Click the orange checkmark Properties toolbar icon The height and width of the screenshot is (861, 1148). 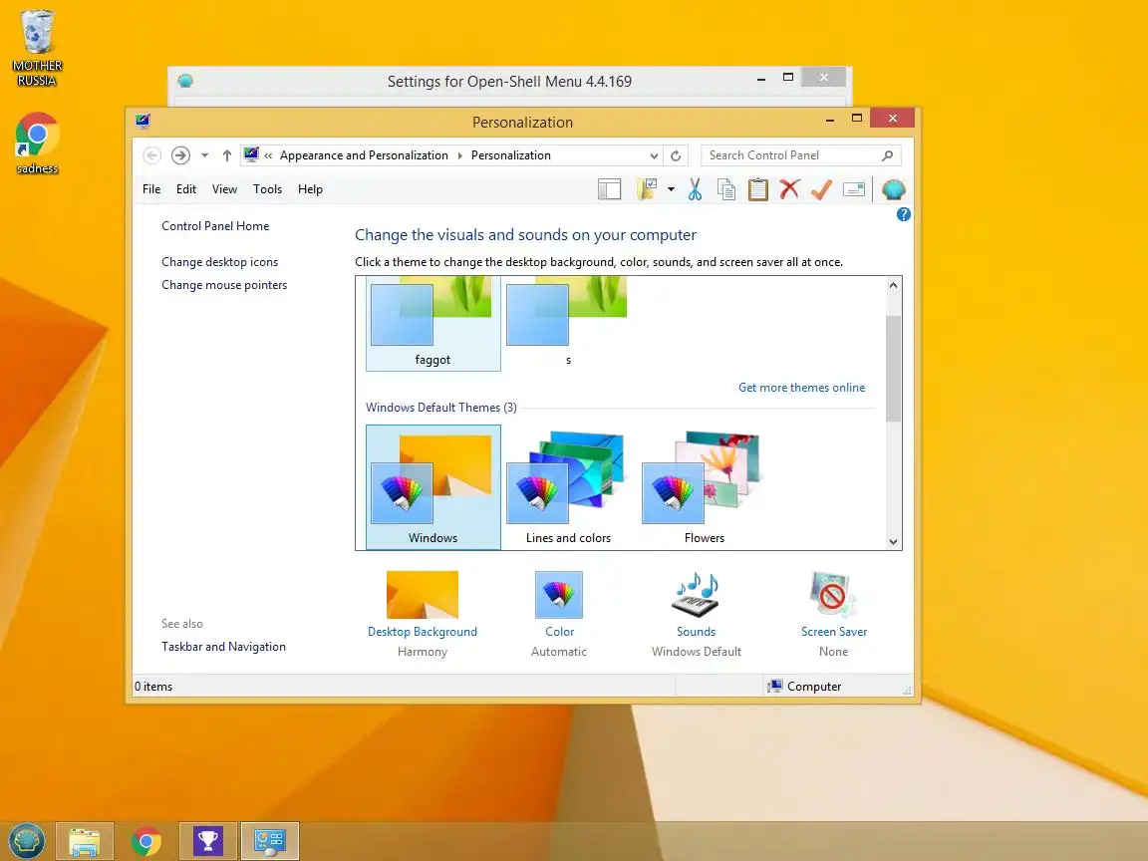point(821,189)
